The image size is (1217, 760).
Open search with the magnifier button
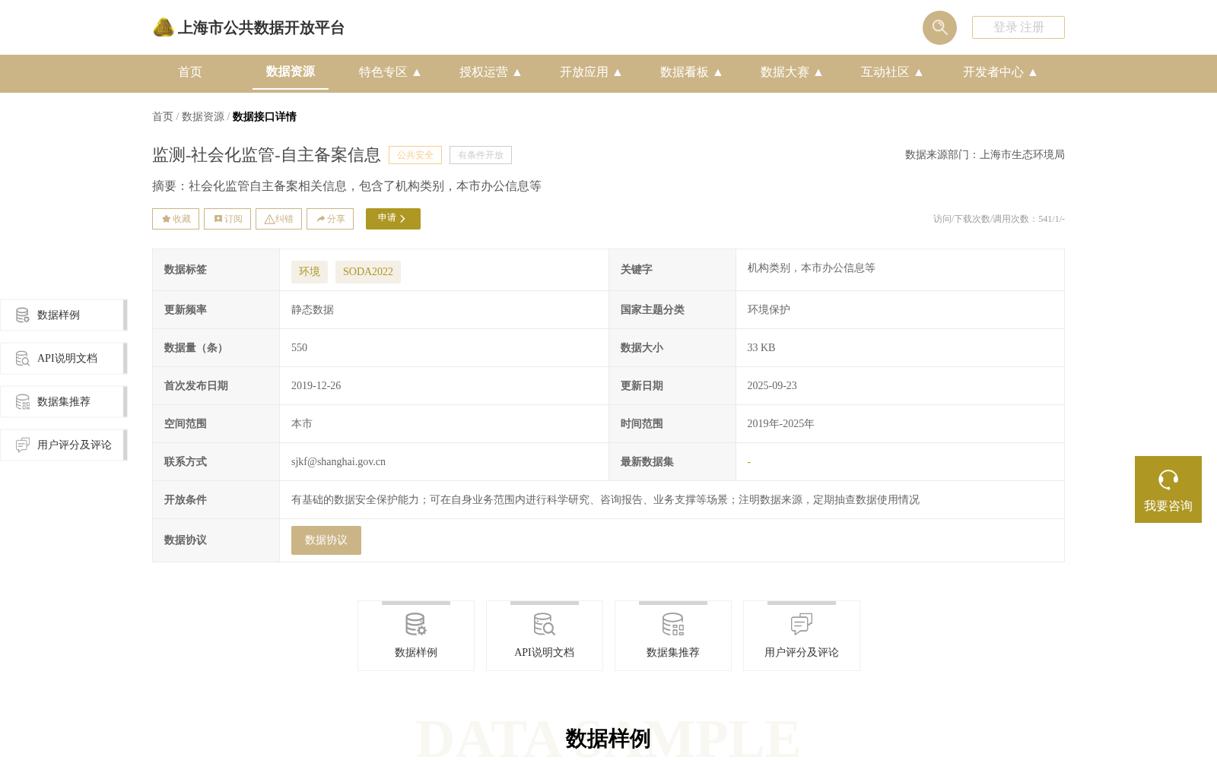pos(939,27)
